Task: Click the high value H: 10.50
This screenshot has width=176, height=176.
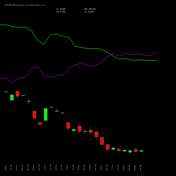Action: (90, 9)
